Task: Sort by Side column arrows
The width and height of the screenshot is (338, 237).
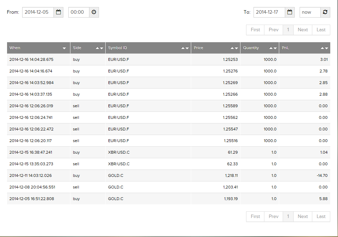Action: tap(99, 48)
